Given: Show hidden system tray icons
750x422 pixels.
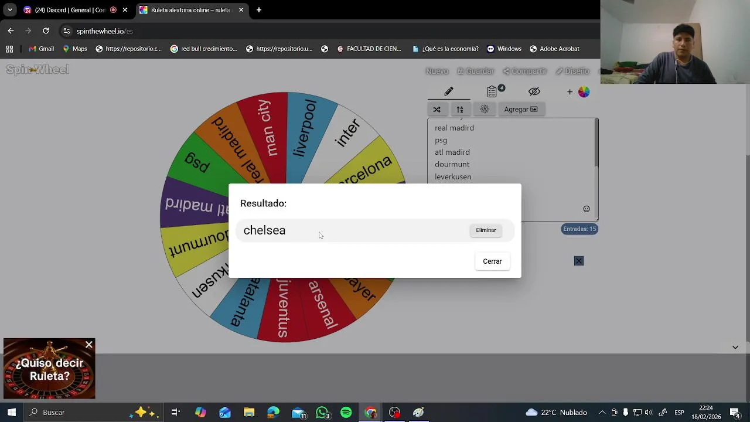Looking at the screenshot, I should coord(602,412).
